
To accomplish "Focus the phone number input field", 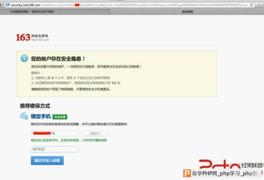I will [x=55, y=134].
